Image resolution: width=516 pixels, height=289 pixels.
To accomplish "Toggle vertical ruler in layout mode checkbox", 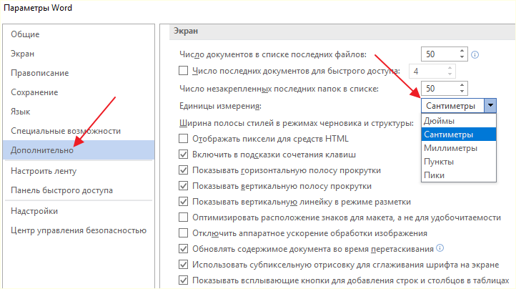I will pyautogui.click(x=183, y=201).
